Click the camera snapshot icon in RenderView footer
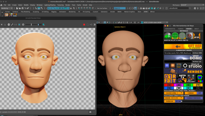Screen dimensions: 205x116 pos(90,112)
